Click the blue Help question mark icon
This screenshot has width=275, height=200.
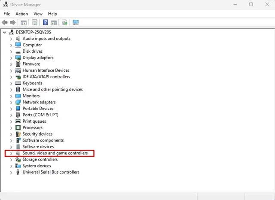46,22
